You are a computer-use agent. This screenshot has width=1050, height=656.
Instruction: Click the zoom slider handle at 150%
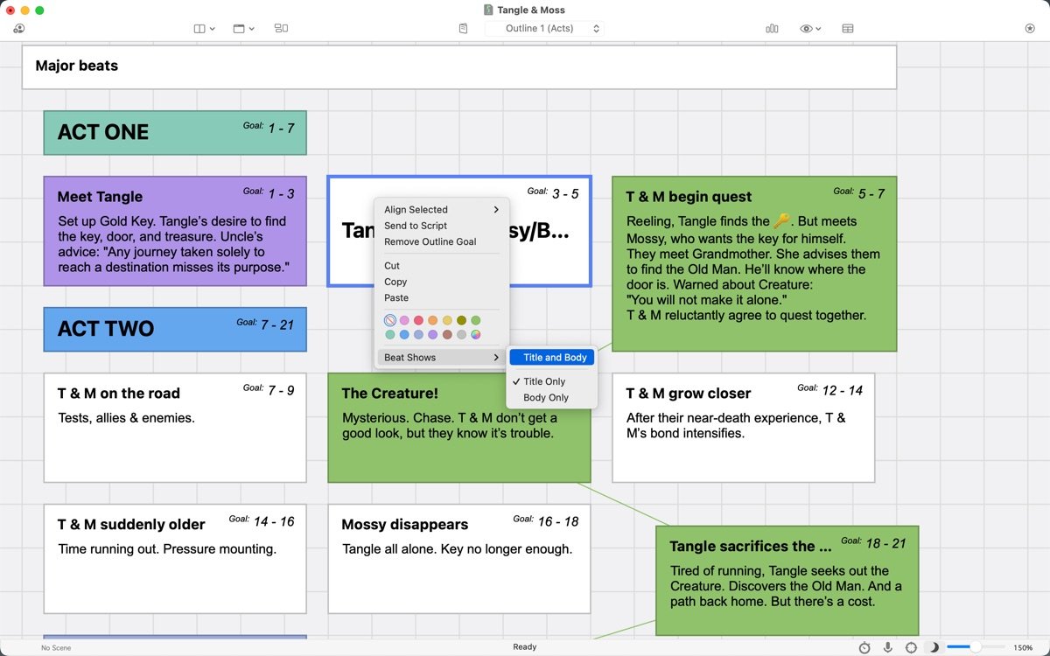(x=975, y=647)
